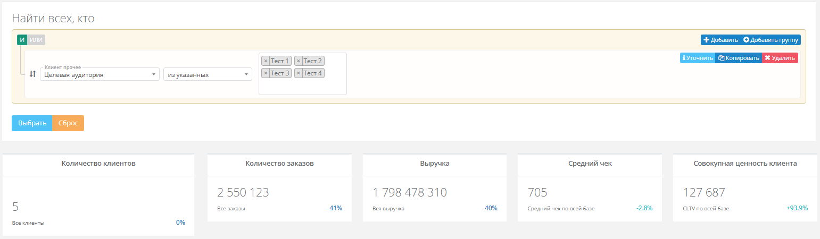Click Совокупная ценность клиента card title
The image size is (820, 239).
[x=745, y=164]
